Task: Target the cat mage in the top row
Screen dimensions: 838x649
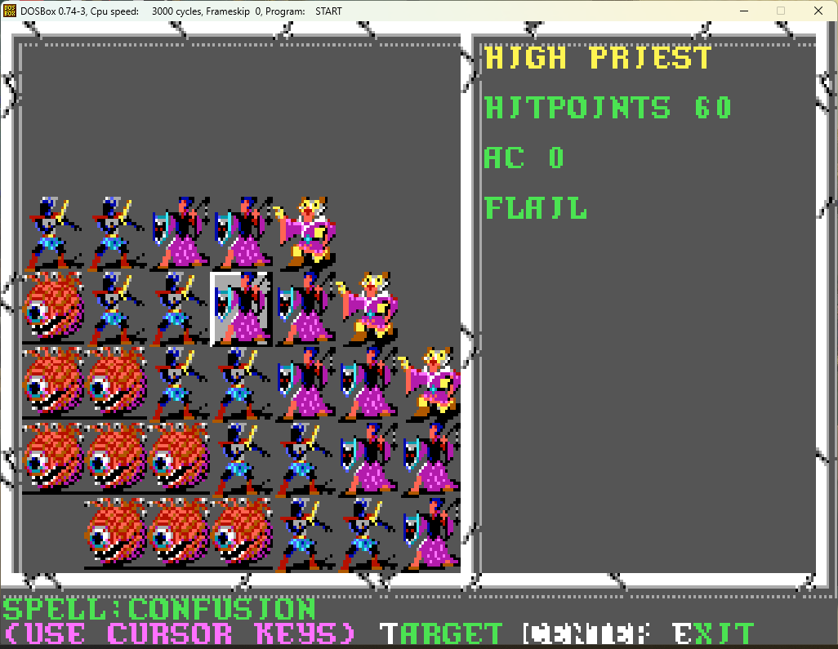Action: (305, 233)
